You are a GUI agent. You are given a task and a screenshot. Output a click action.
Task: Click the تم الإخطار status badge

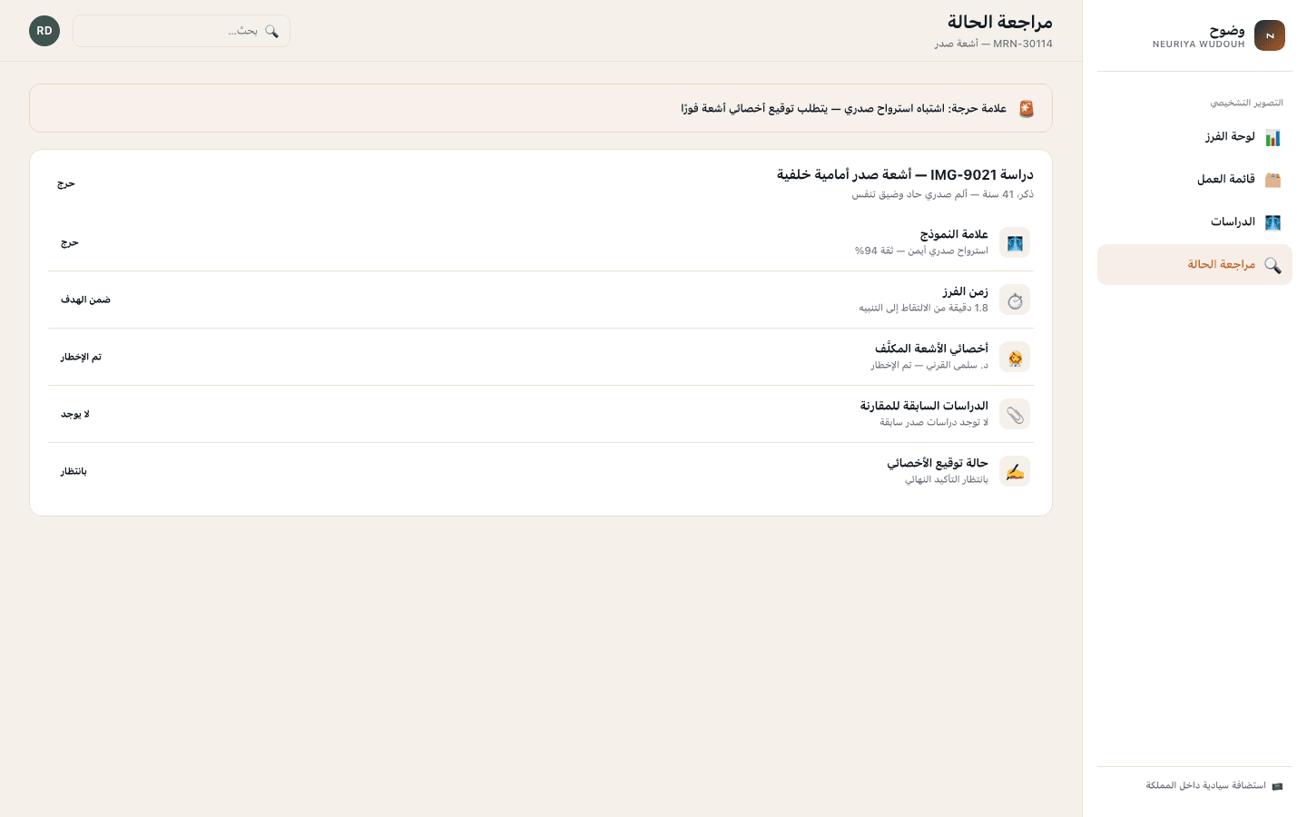81,357
